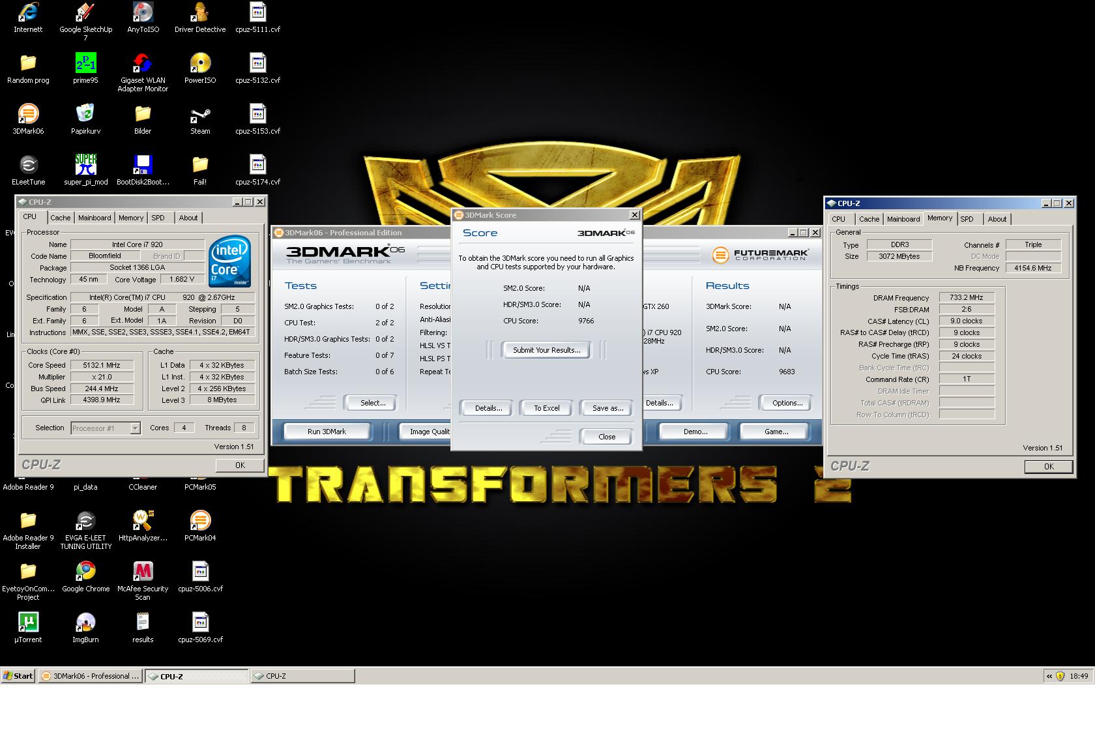Click Submit Your Results button
The image size is (1095, 751).
point(546,350)
